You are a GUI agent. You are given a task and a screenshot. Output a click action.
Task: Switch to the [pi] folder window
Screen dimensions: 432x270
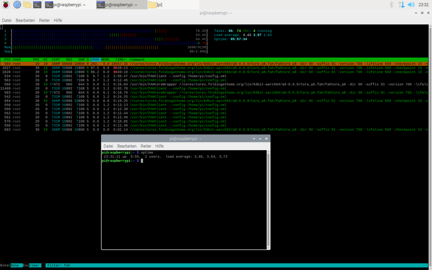point(173,5)
